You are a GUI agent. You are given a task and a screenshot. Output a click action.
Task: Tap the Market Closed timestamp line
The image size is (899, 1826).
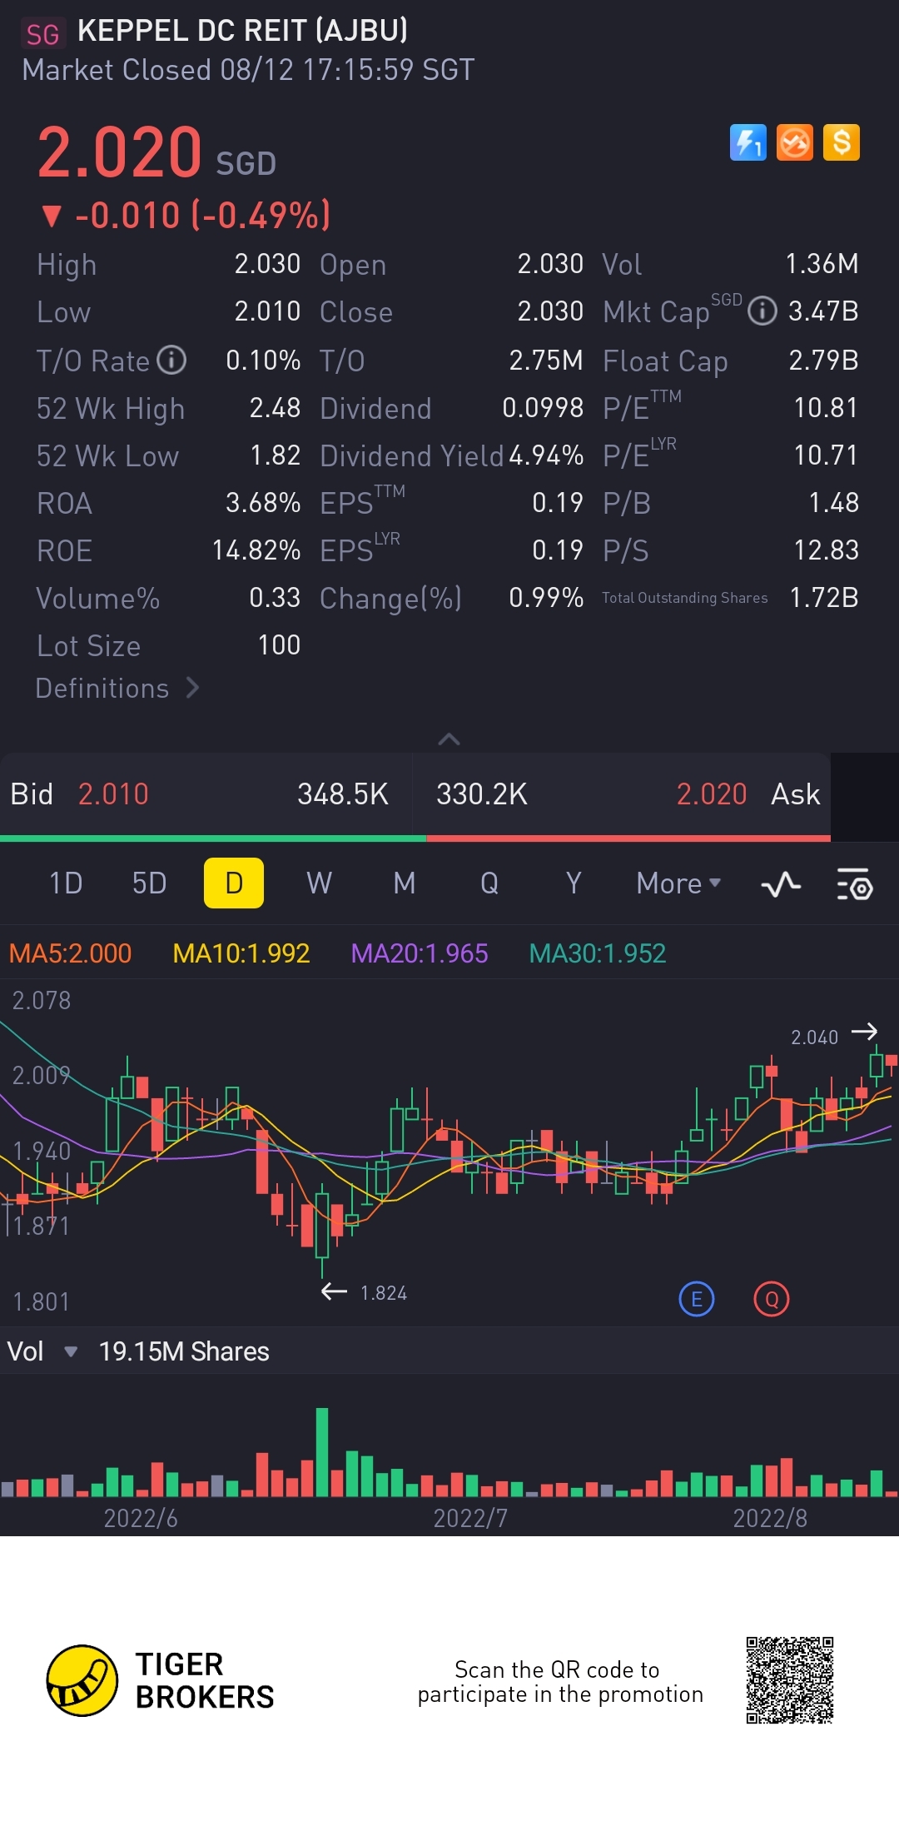(x=248, y=70)
